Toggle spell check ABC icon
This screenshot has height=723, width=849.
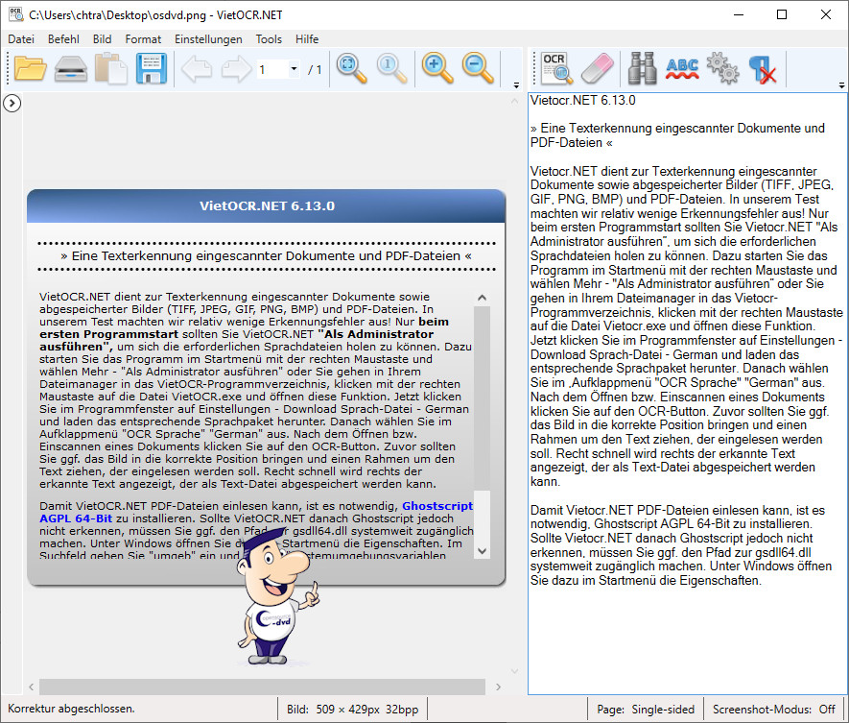pos(682,68)
